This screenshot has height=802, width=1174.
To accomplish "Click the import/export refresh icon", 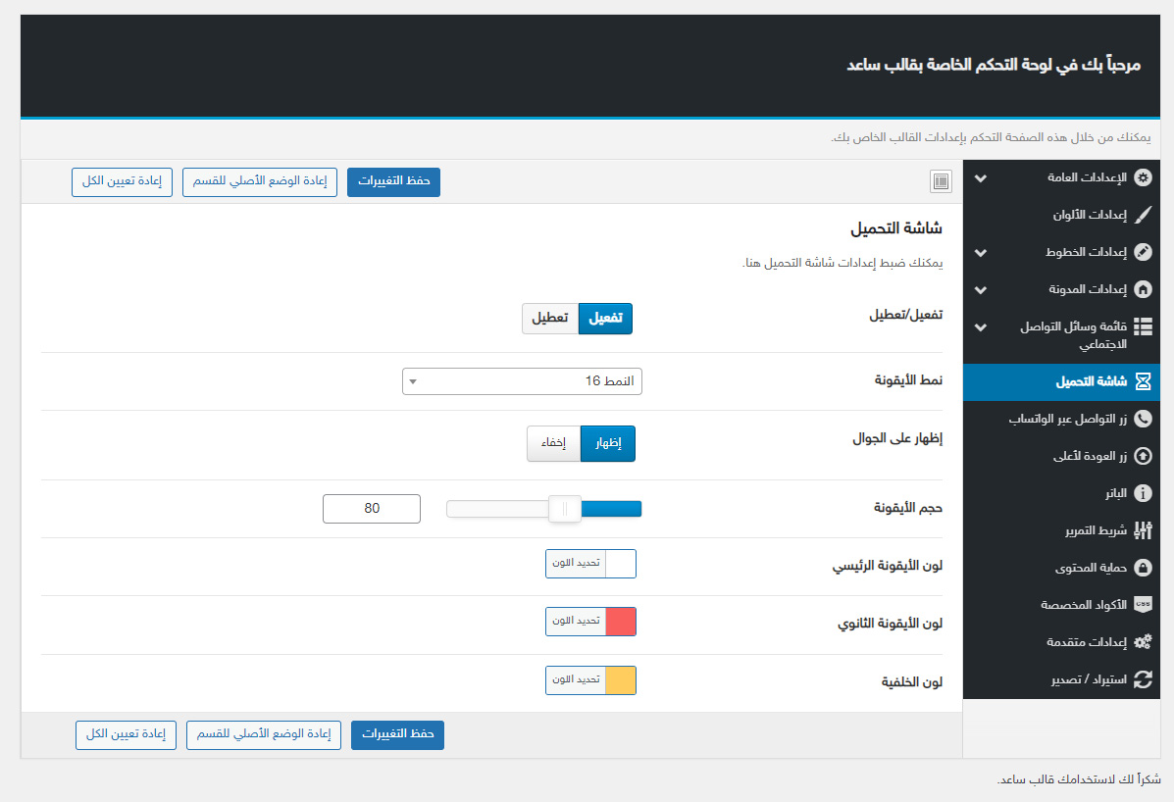I will point(1143,678).
